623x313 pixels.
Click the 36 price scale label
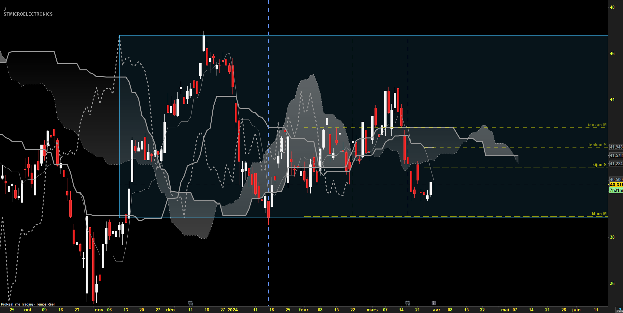point(612,283)
